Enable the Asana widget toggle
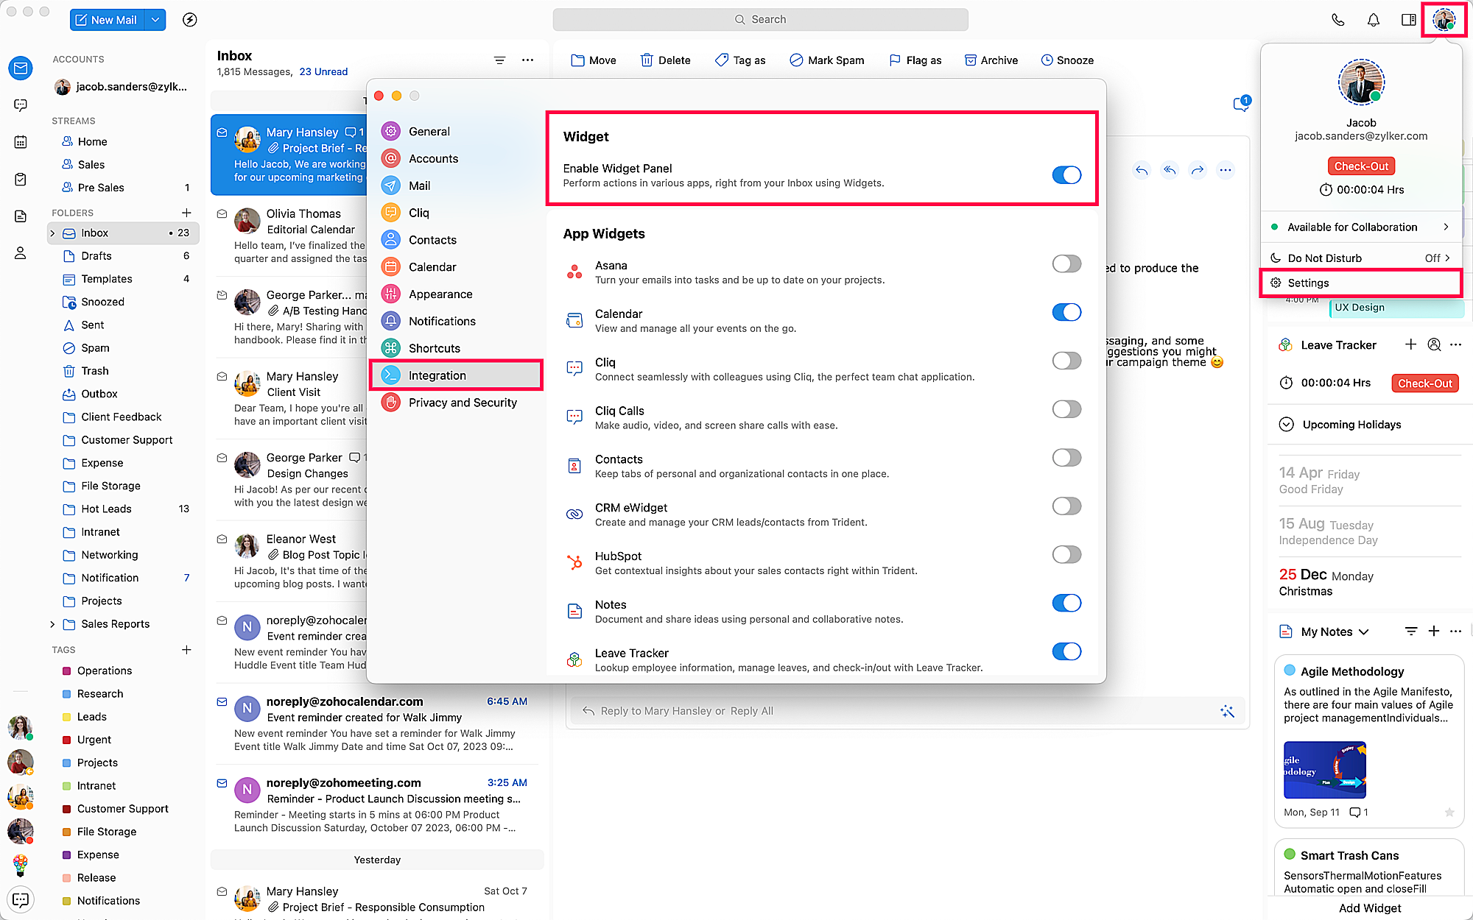This screenshot has height=920, width=1473. (1066, 264)
